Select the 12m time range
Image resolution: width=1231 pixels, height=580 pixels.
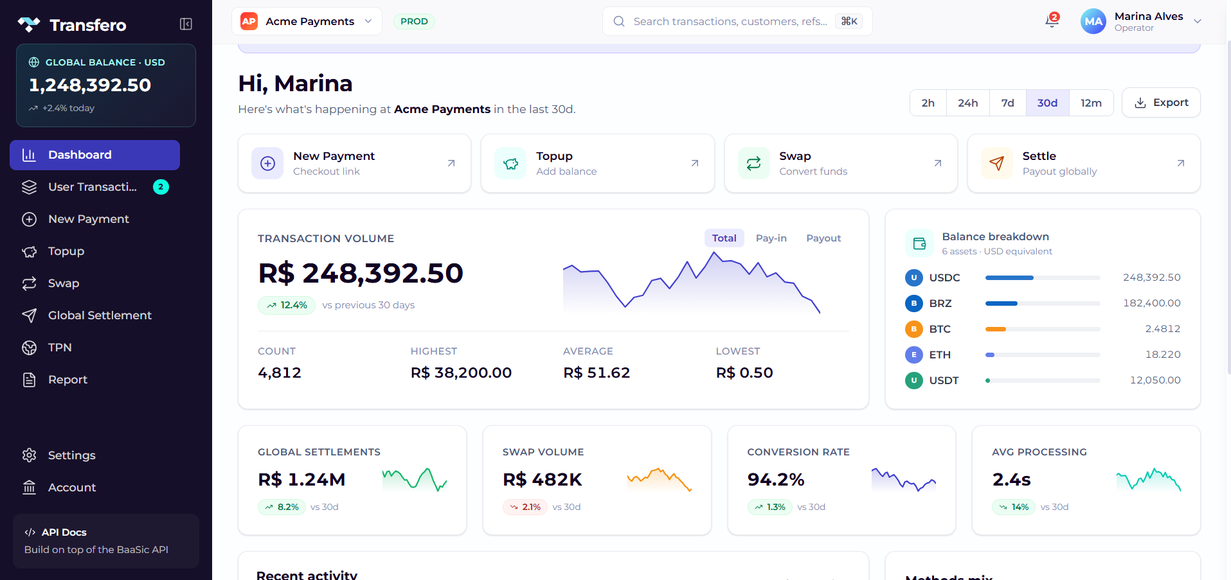(1091, 103)
